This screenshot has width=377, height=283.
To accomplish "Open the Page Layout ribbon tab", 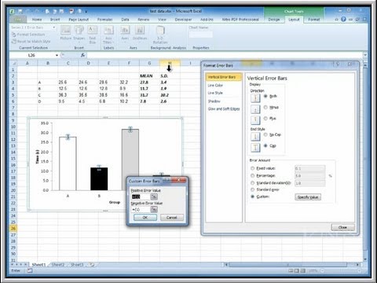I will (79, 20).
